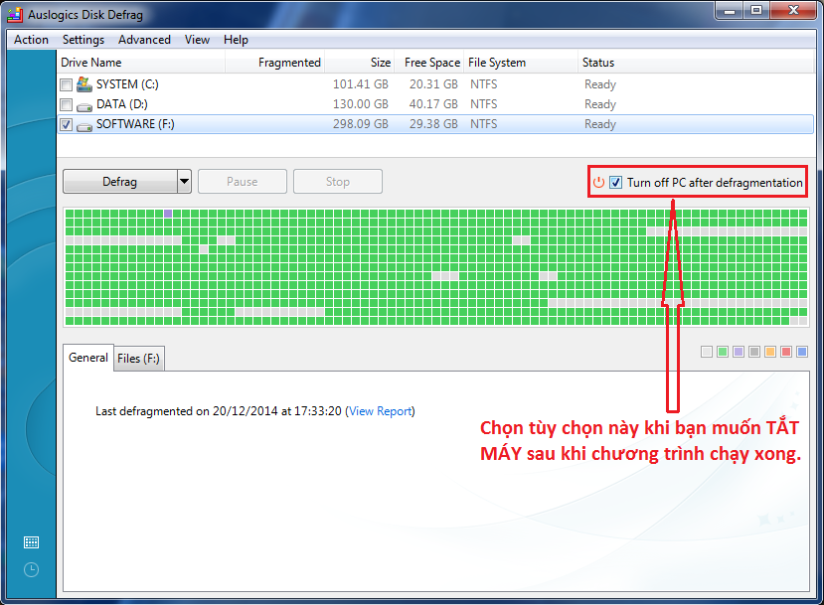
Task: Expand the Defrag button dropdown arrow
Action: (x=184, y=182)
